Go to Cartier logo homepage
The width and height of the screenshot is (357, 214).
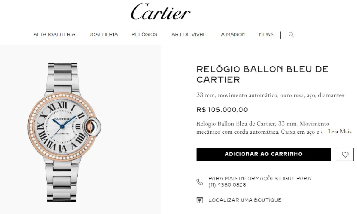161,12
